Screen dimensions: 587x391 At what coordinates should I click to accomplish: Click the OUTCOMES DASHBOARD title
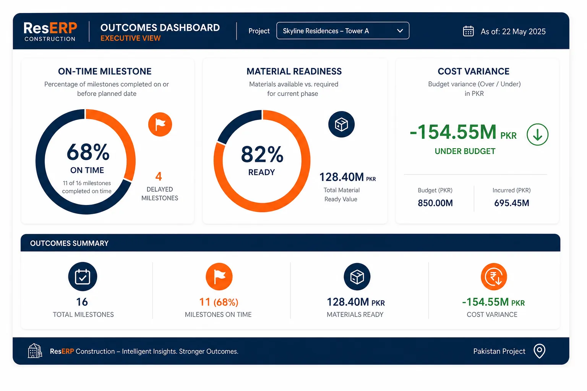click(x=160, y=27)
